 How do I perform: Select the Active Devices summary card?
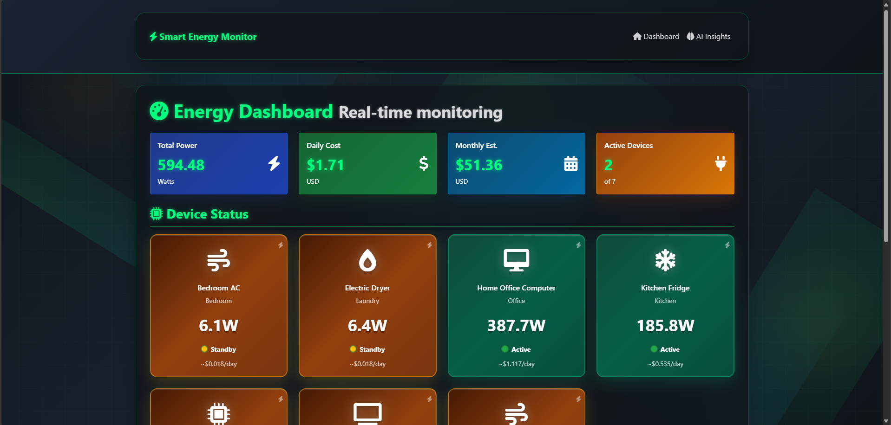(665, 163)
